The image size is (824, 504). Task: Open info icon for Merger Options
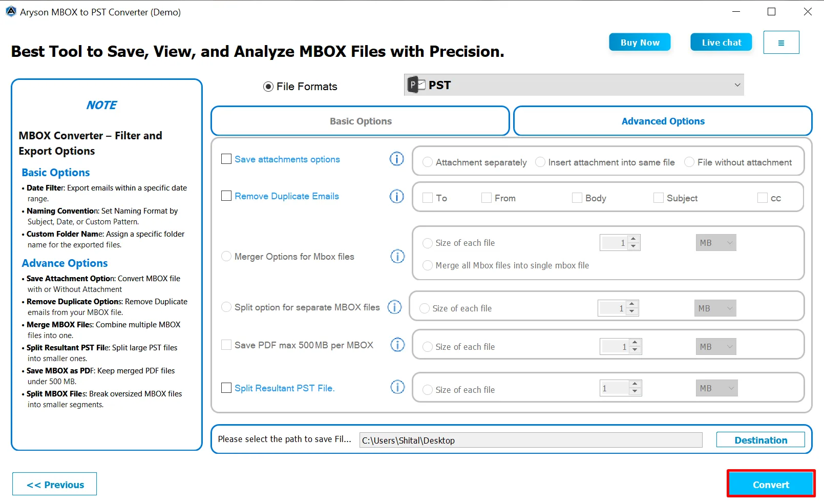pyautogui.click(x=397, y=256)
